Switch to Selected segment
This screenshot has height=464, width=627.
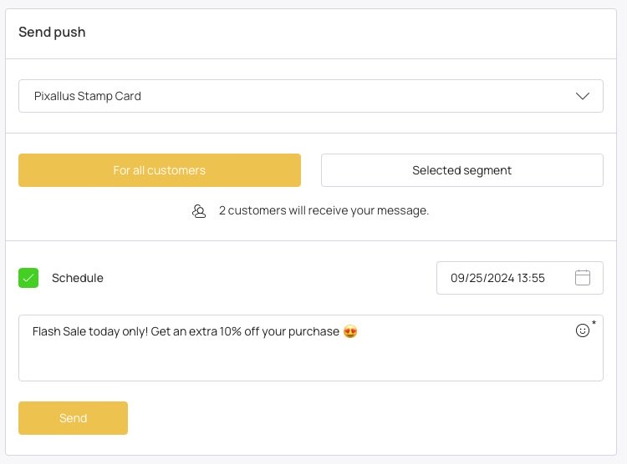pyautogui.click(x=461, y=170)
